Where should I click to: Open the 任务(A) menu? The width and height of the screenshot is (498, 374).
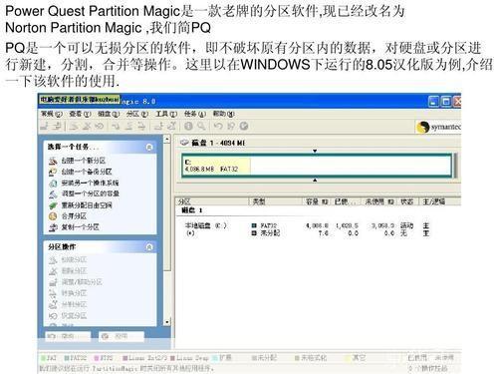tap(195, 114)
